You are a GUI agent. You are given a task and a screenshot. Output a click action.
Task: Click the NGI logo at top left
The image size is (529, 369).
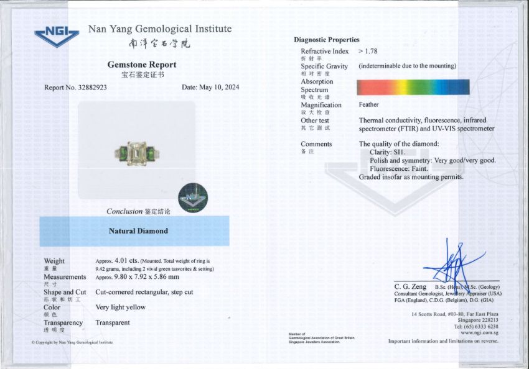point(57,36)
